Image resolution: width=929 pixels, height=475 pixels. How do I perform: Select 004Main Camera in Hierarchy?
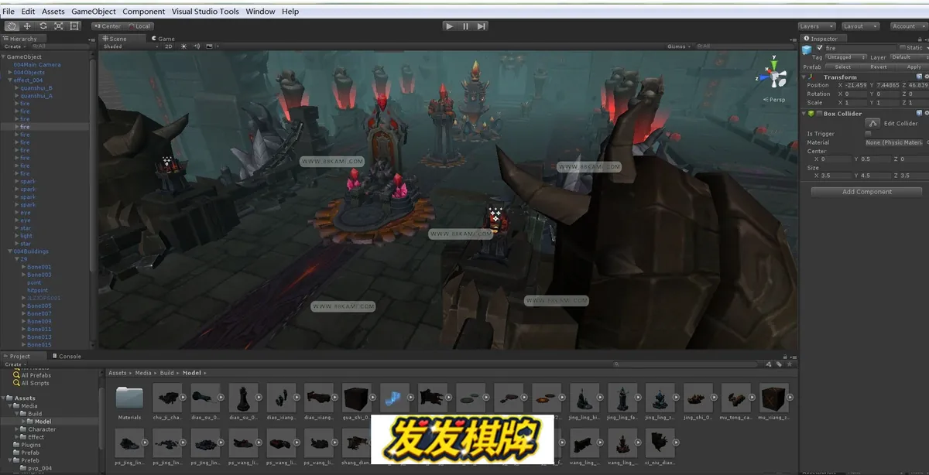(x=36, y=65)
